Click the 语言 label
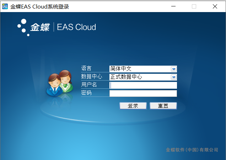 coord(86,68)
